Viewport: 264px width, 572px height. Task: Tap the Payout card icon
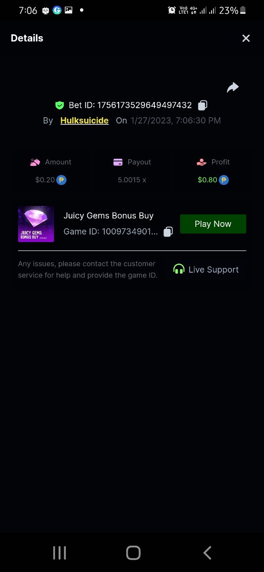point(118,162)
